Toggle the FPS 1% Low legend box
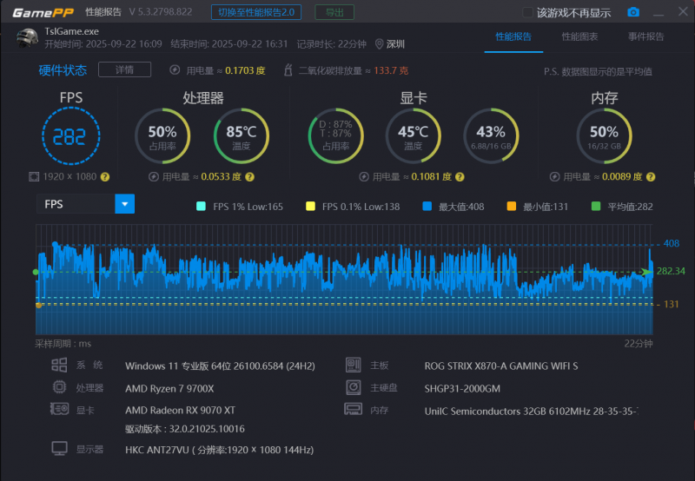Screen dimensions: 695x481 (x=202, y=207)
